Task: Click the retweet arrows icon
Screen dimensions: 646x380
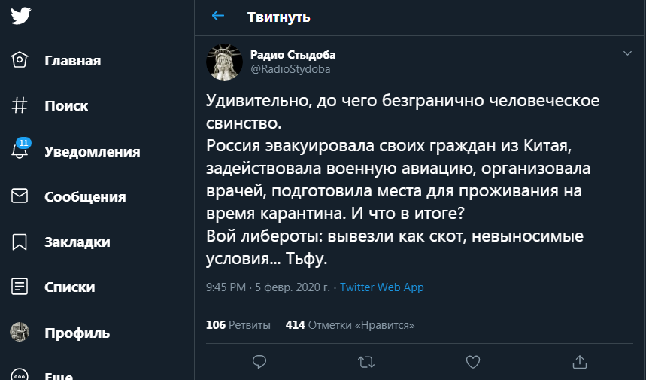Action: click(366, 362)
